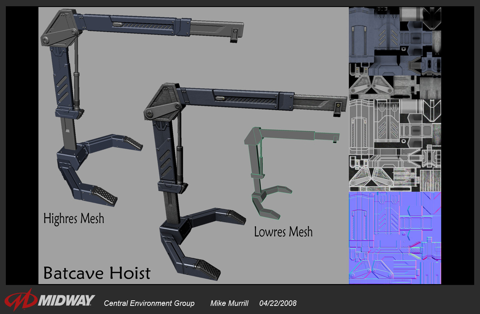The image size is (480, 314).
Task: Select the 'Lowres Mesh' label
Action: pyautogui.click(x=283, y=232)
